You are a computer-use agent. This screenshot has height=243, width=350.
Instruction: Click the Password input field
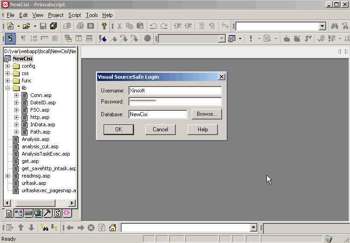tap(175, 101)
